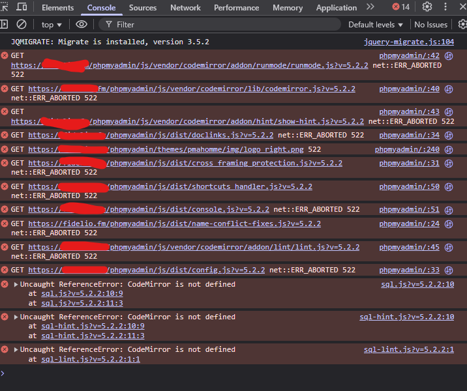Open the three-dot customize DevTools menu
The height and width of the screenshot is (391, 467).
click(x=445, y=7)
